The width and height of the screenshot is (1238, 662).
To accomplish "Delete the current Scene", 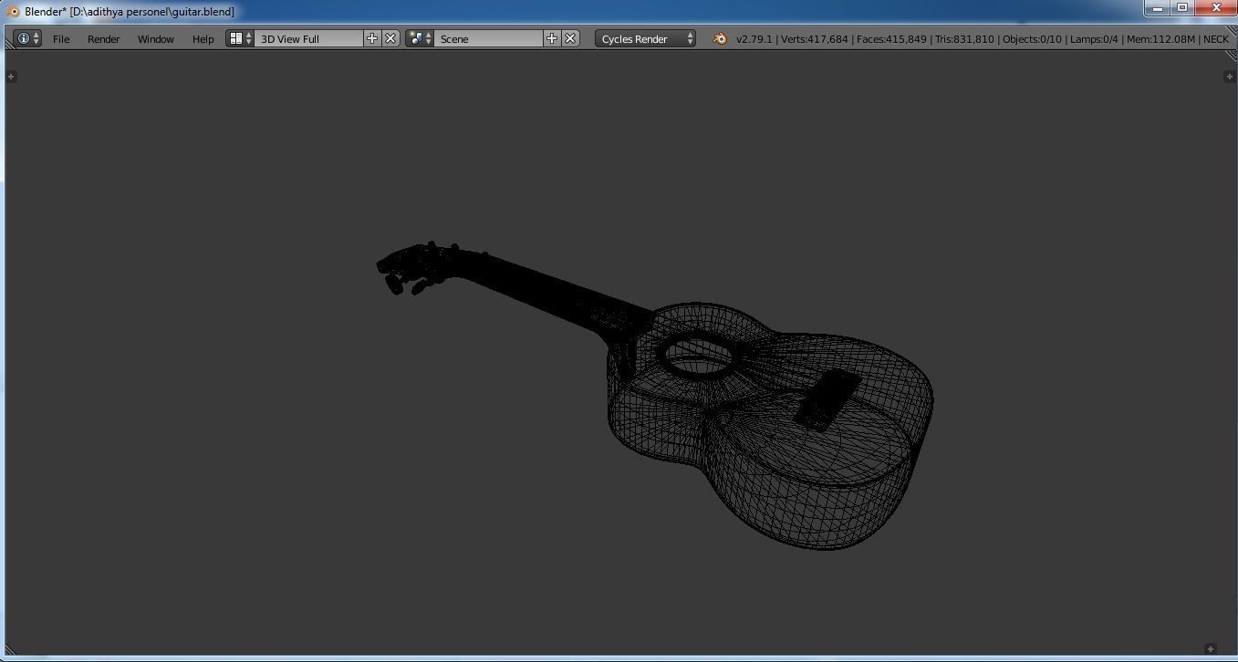I will (x=570, y=38).
